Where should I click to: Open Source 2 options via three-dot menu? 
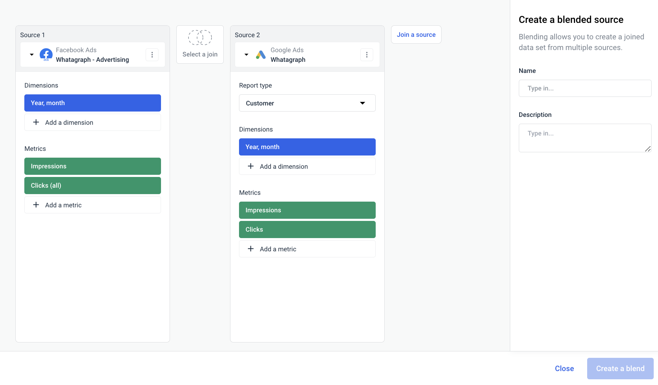(367, 54)
